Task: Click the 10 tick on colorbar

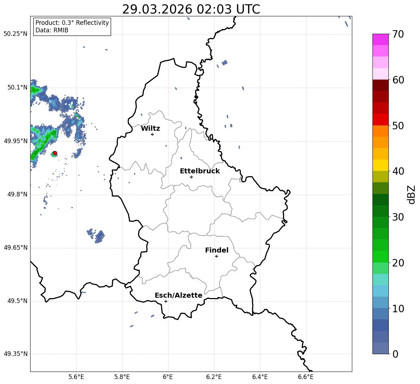Action: point(398,309)
